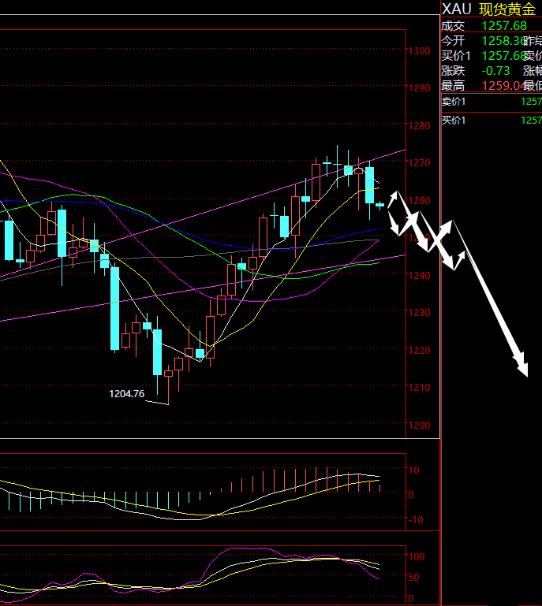Click the MACD axis label 10

click(414, 470)
